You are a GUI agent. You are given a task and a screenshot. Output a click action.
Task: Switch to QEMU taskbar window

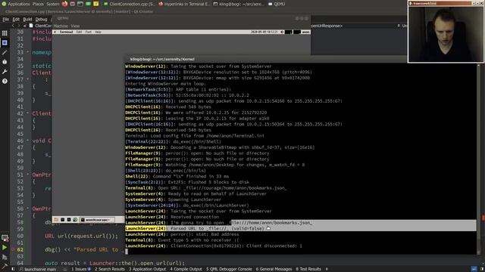277,4
